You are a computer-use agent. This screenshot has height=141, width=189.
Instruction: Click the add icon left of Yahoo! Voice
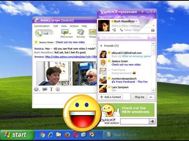(x=114, y=30)
